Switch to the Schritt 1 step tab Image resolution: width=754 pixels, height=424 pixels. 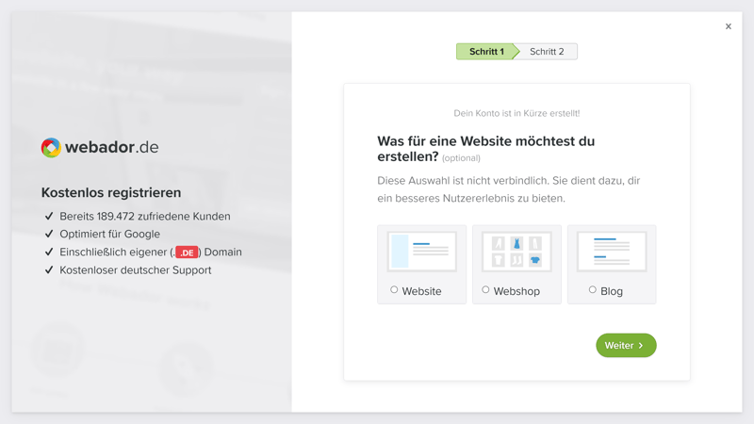486,52
